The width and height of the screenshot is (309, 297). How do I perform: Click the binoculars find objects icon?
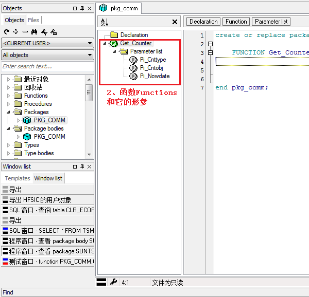point(34,32)
